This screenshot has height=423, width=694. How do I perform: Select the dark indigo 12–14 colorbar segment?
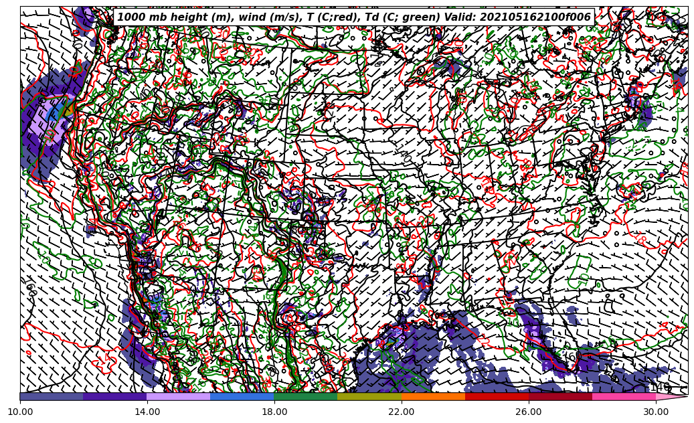click(115, 396)
